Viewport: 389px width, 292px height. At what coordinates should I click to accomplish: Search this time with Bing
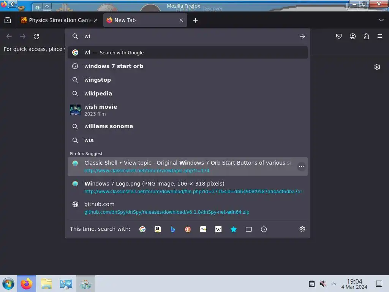[x=173, y=229]
